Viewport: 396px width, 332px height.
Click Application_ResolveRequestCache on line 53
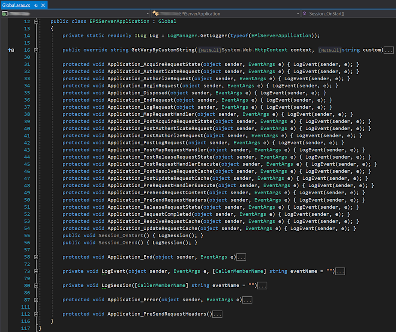(154, 221)
